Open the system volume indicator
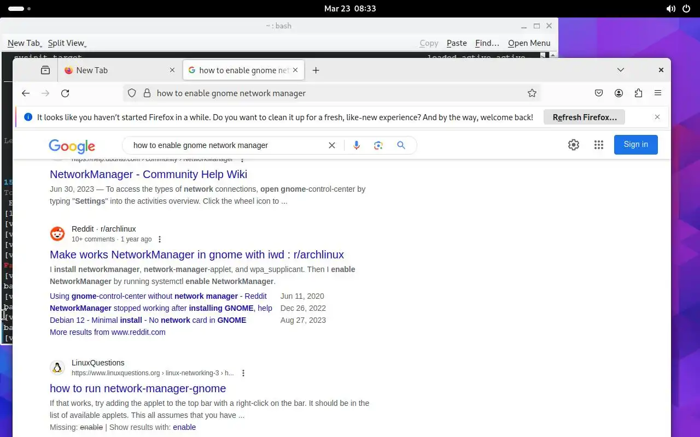 pos(670,9)
